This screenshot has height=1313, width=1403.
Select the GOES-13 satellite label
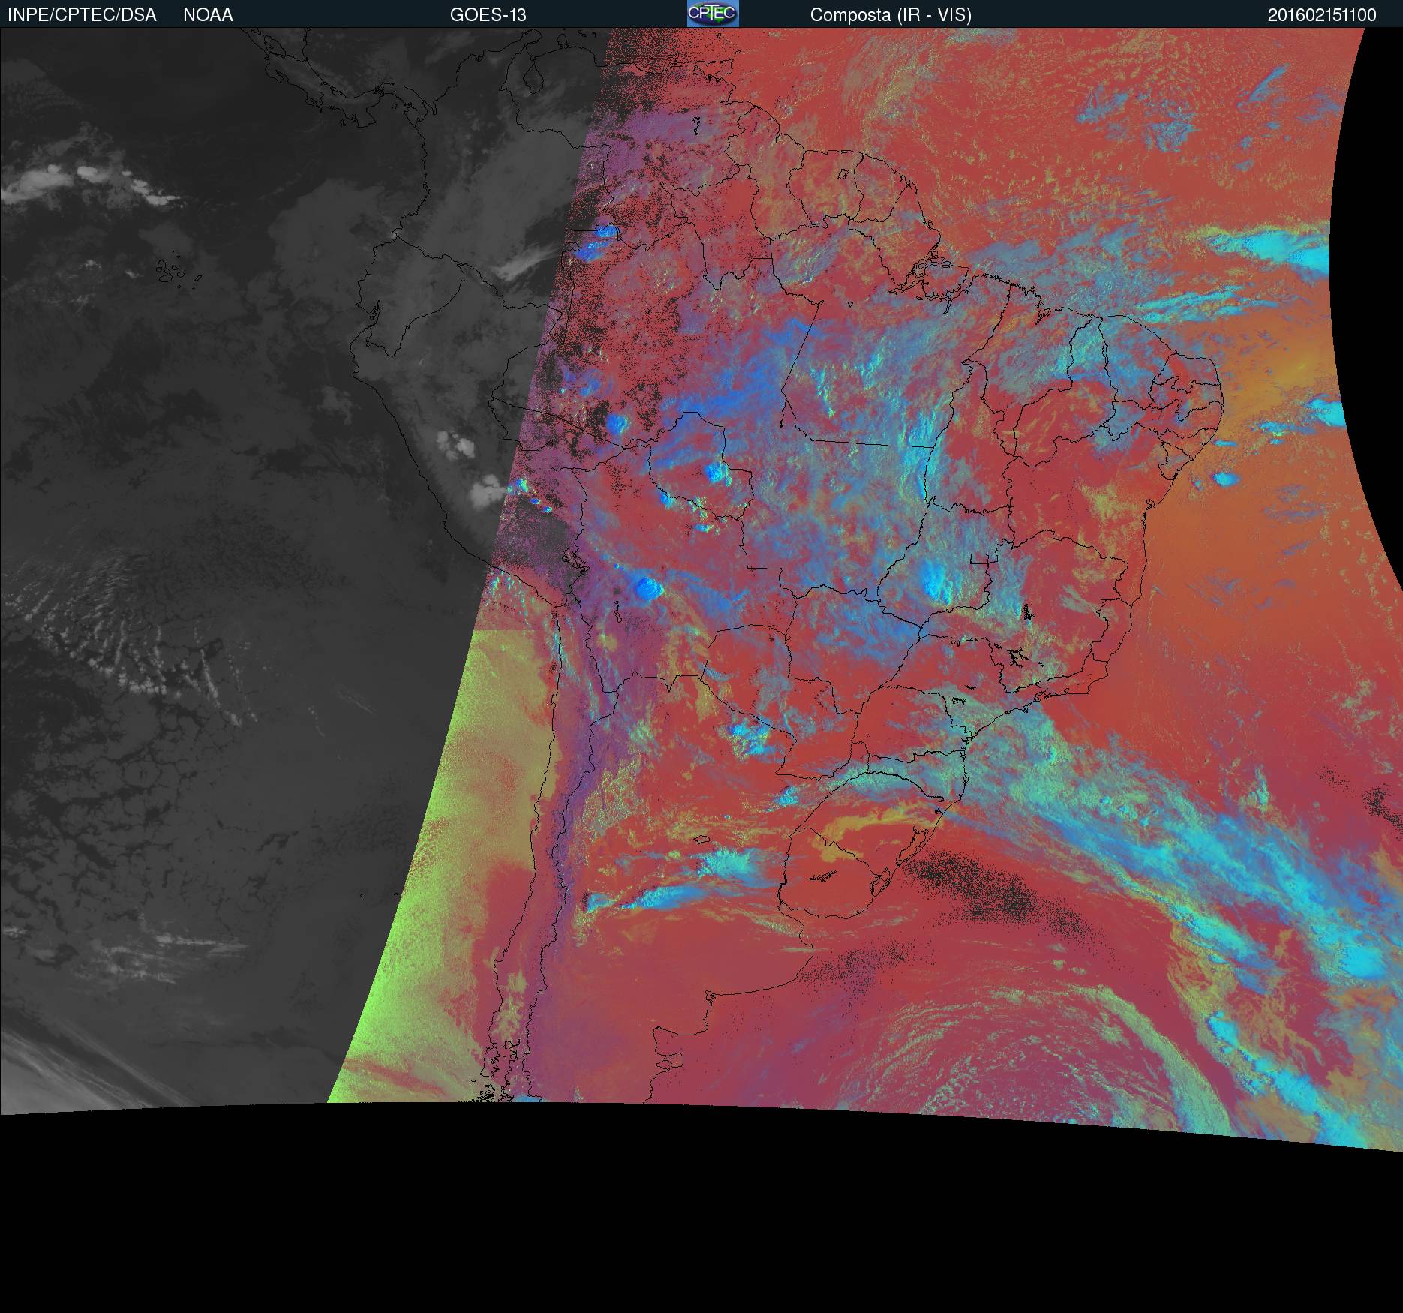click(x=488, y=15)
